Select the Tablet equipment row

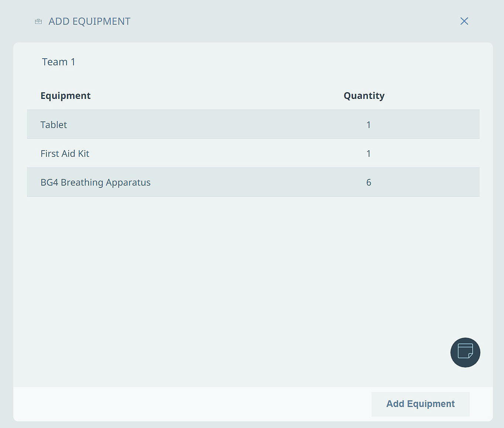coord(253,124)
